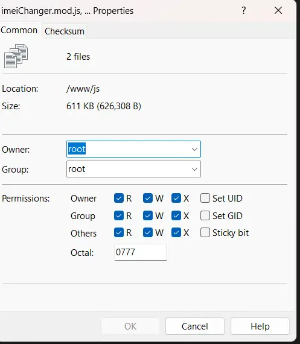Click the question mark help icon in title bar
300x344 pixels.
coord(244,10)
